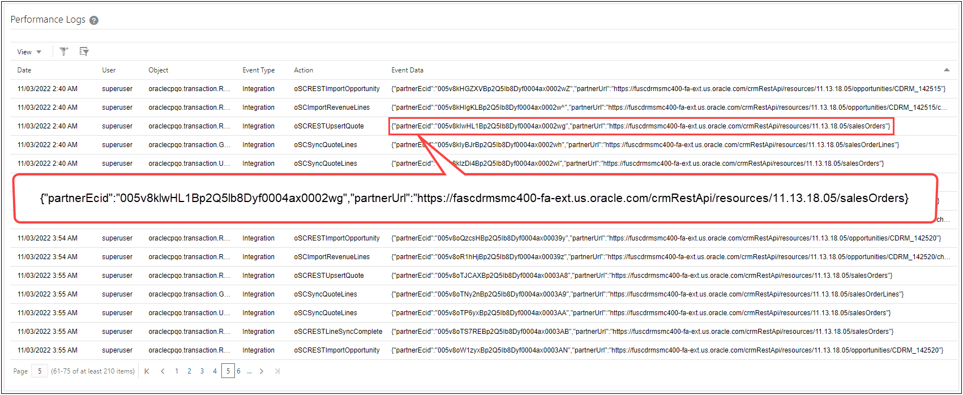Viewport: 963px width, 395px height.
Task: Select current page 5 in pagination links
Action: [228, 371]
